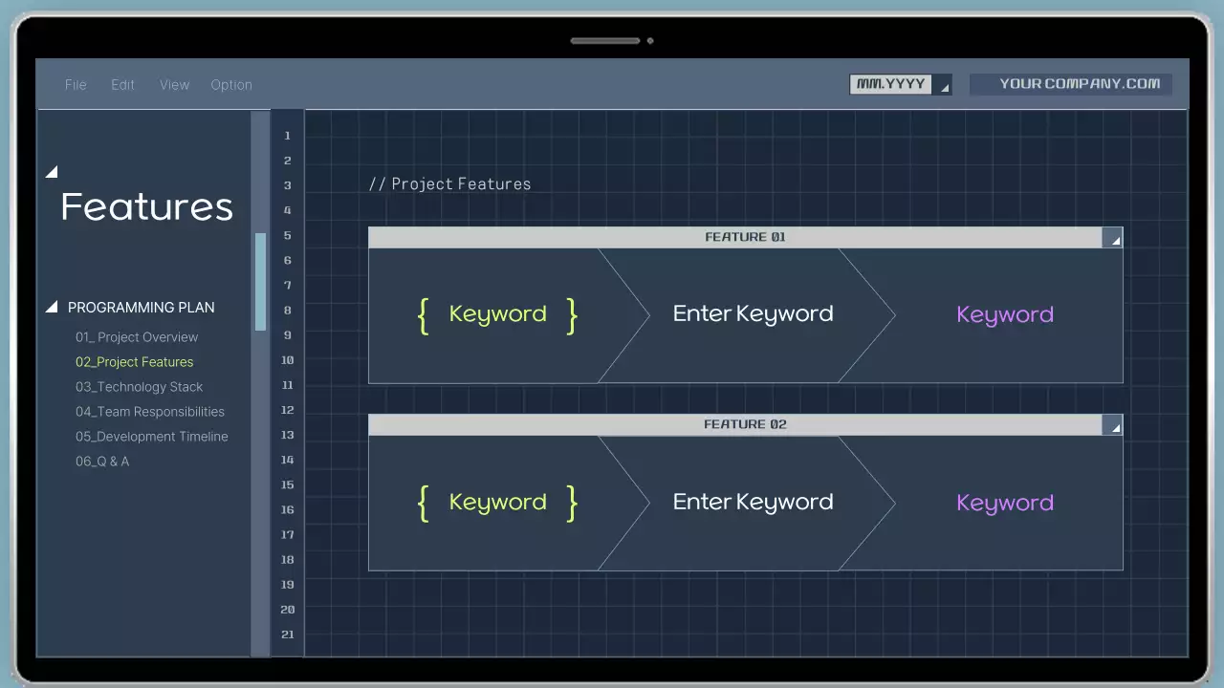Click the 05_Development Timeline link
Screen dimensions: 1224x688
[152, 436]
